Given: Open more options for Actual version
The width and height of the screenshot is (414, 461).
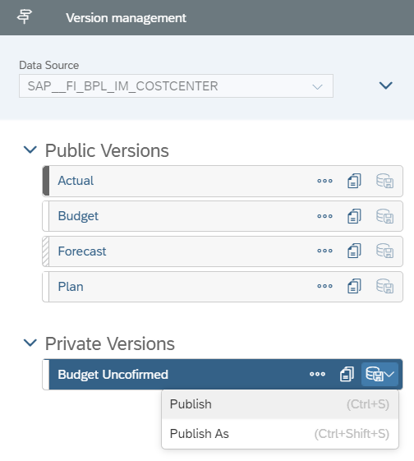Looking at the screenshot, I should [x=324, y=181].
